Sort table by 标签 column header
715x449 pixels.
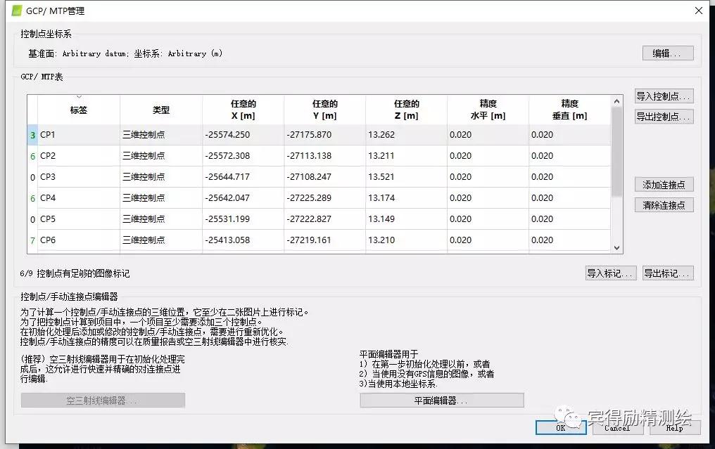pyautogui.click(x=79, y=110)
